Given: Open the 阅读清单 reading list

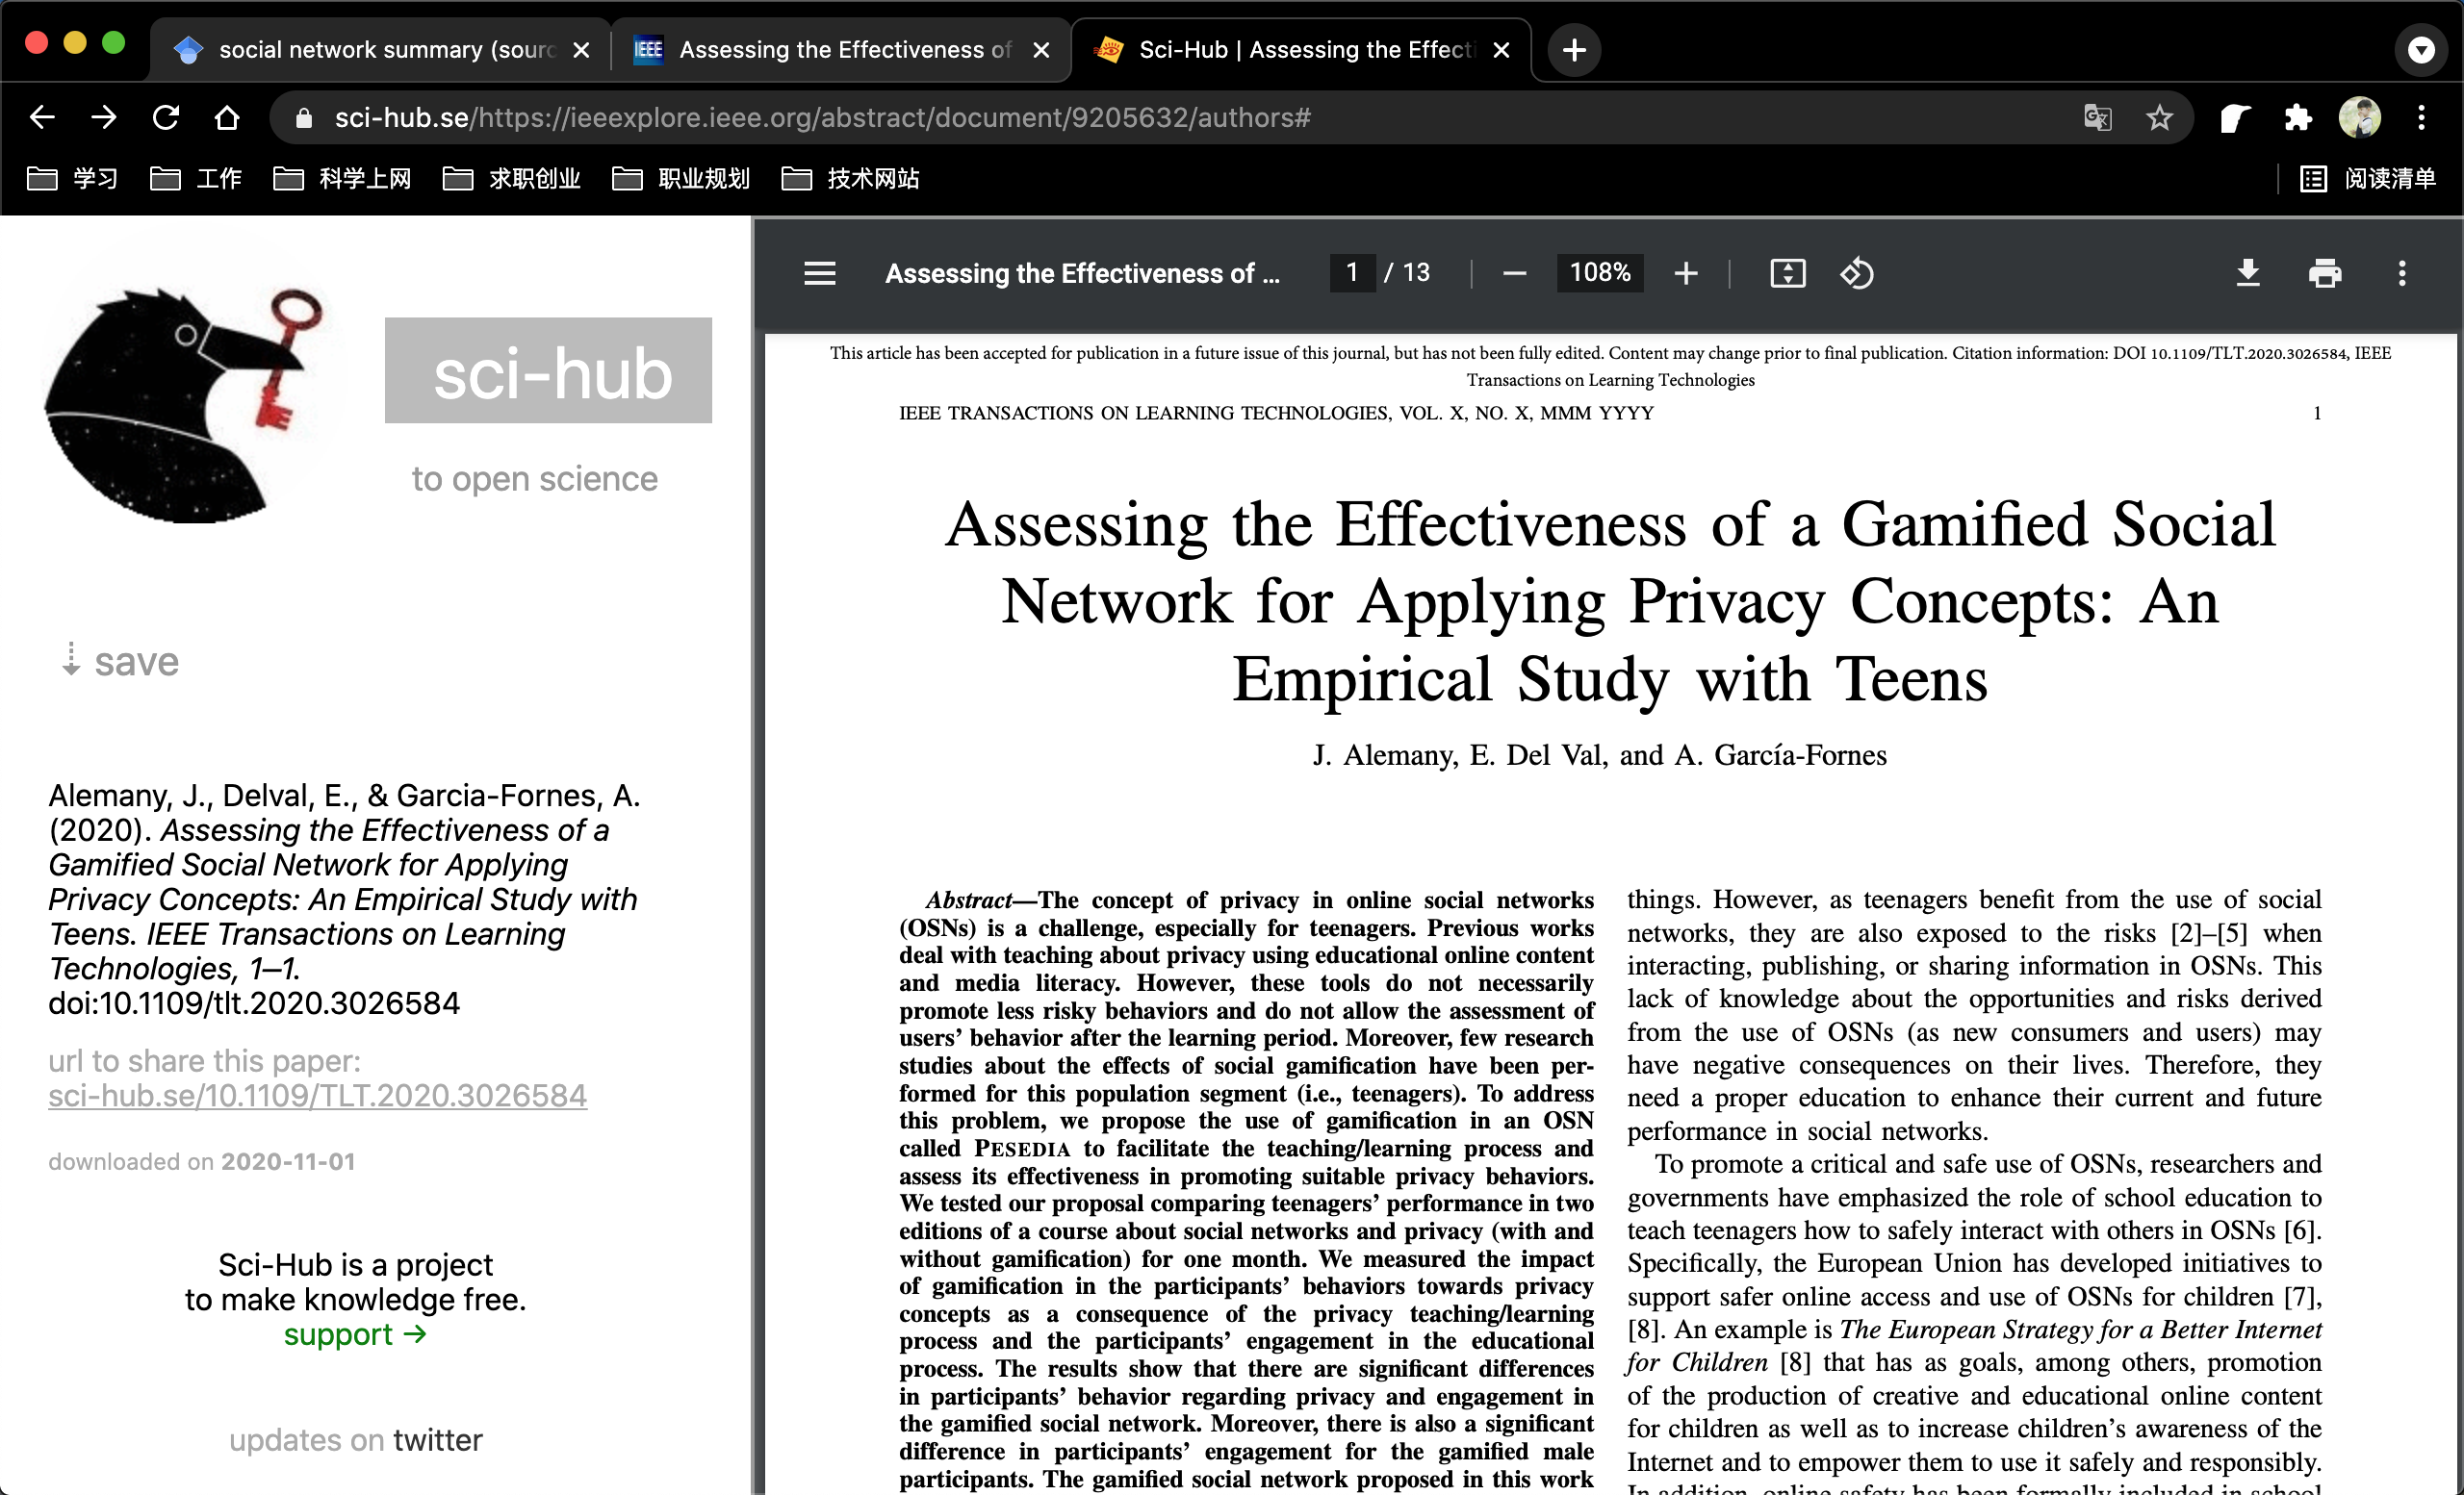Looking at the screenshot, I should click(2367, 179).
